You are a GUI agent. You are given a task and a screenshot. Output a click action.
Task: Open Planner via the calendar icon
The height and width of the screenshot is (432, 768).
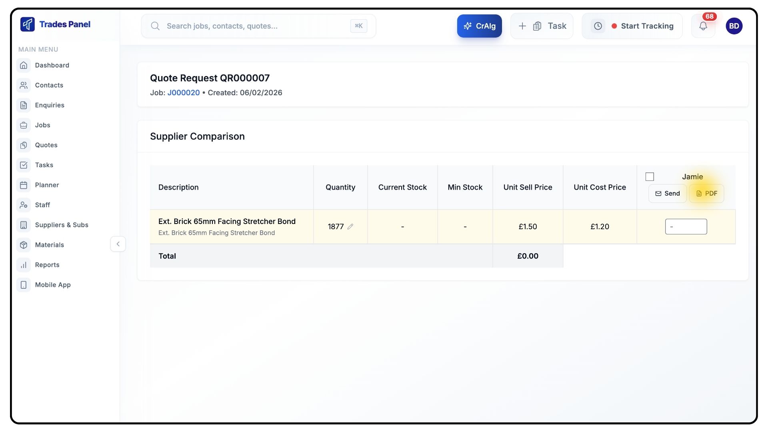[24, 185]
